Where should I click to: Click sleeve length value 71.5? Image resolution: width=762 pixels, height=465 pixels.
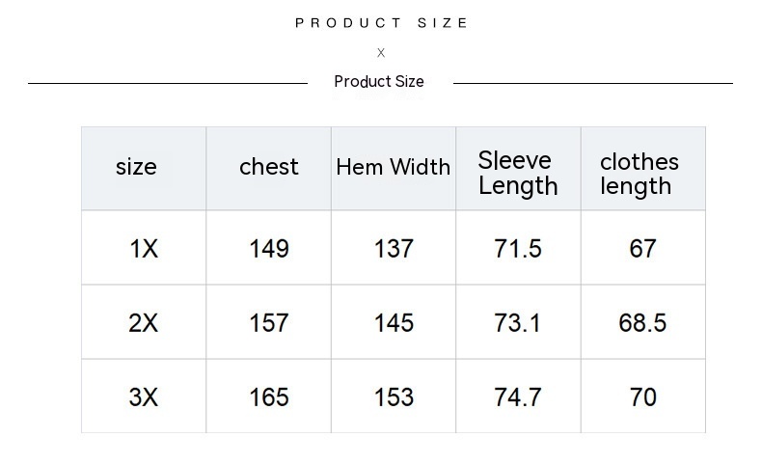click(x=518, y=249)
